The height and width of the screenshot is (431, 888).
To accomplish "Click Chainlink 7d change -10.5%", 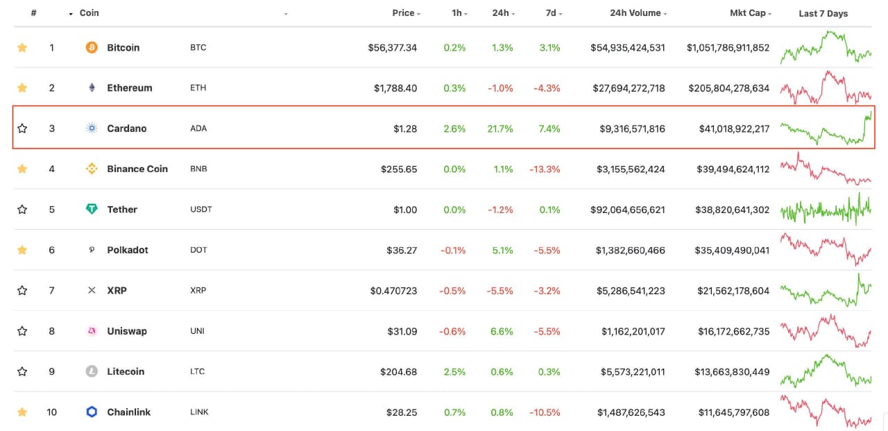I will [545, 412].
